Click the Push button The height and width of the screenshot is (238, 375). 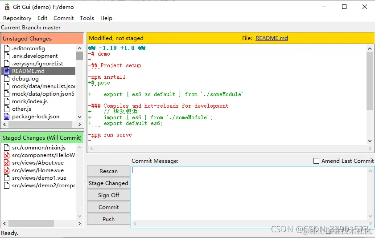point(109,219)
